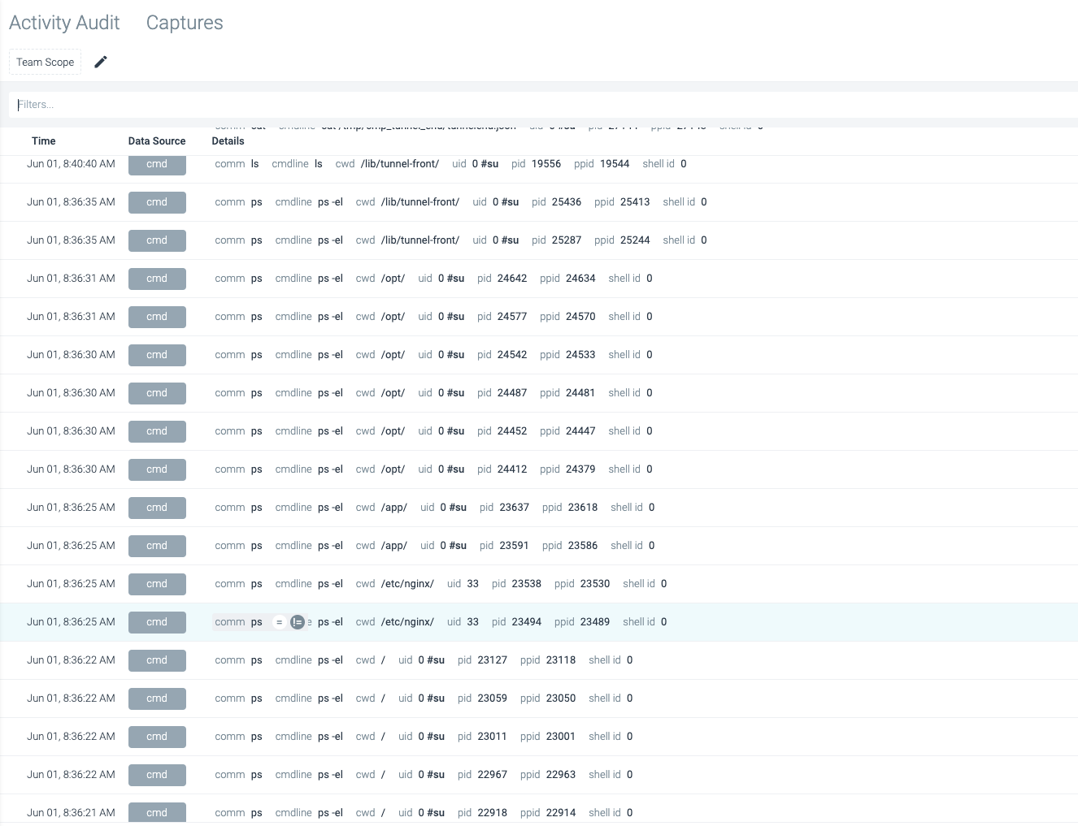Open the Activity Audit tab
The width and height of the screenshot is (1078, 826).
[x=64, y=23]
